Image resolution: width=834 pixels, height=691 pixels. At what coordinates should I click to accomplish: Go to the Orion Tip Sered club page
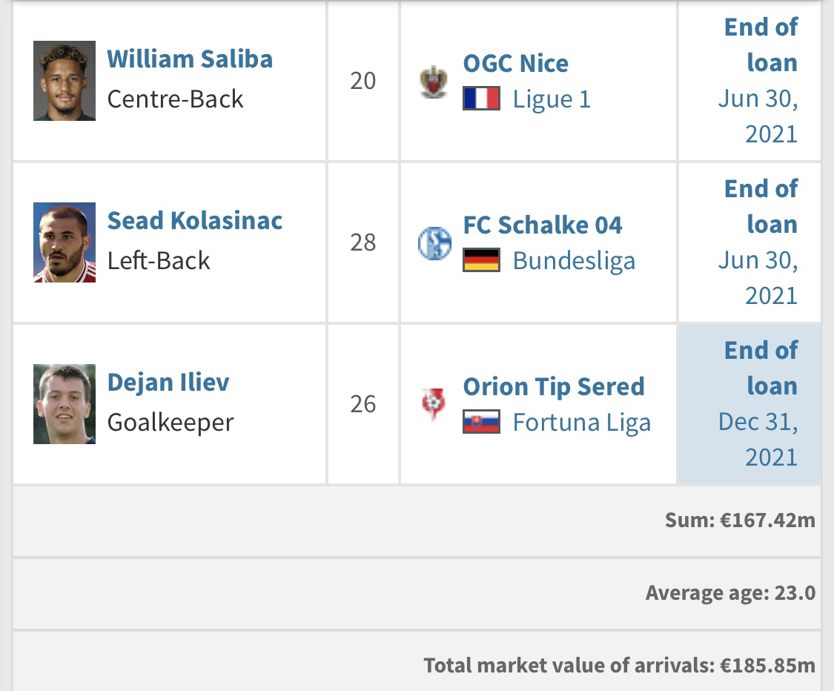(554, 386)
